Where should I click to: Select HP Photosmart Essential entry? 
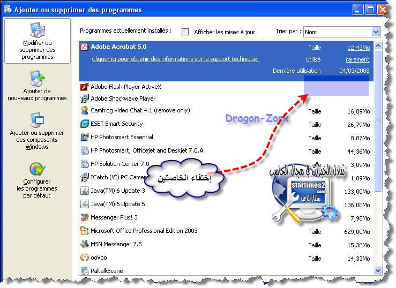pos(226,137)
